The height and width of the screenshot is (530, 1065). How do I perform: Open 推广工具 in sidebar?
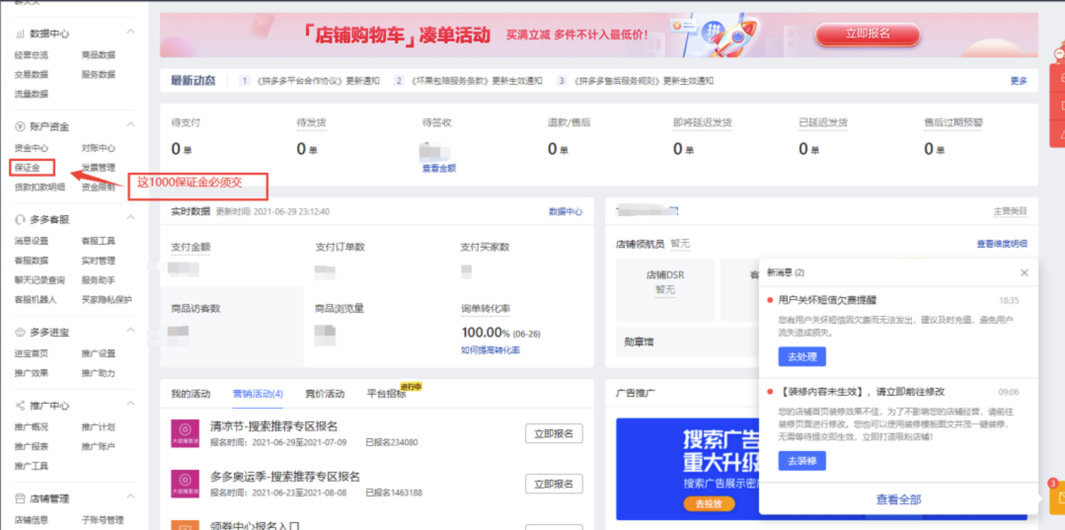pyautogui.click(x=31, y=466)
